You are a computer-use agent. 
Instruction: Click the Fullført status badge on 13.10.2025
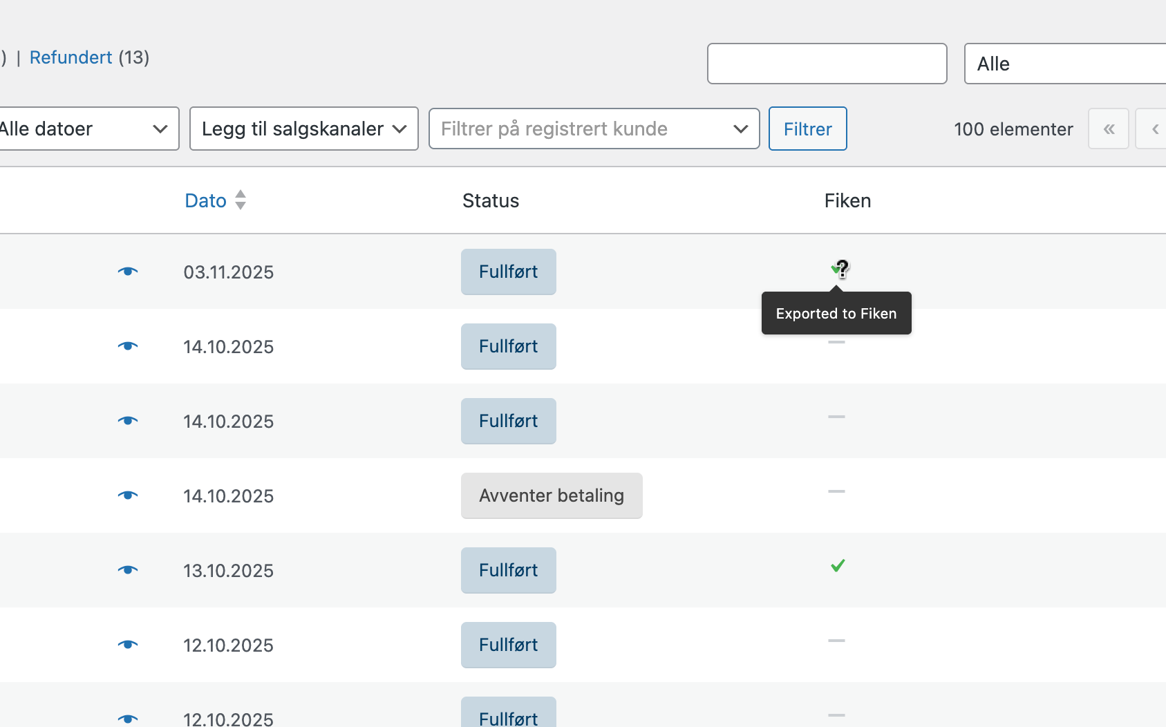coord(508,570)
